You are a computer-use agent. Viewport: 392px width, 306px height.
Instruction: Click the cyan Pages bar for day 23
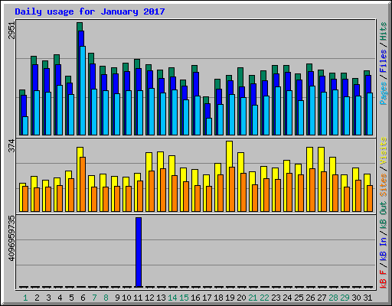click(278, 111)
